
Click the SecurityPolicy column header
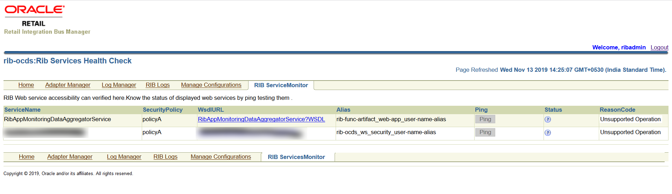163,110
